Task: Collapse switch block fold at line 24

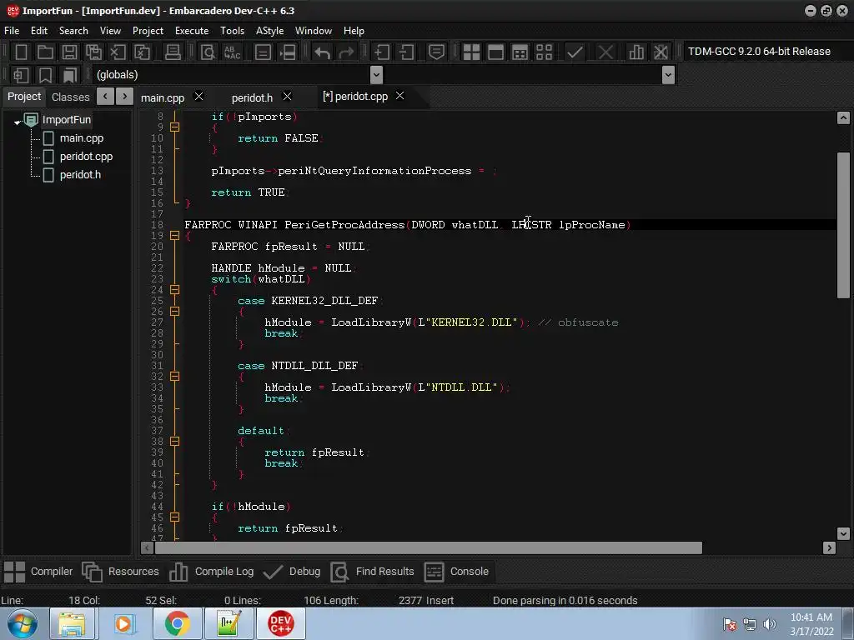Action: (175, 289)
